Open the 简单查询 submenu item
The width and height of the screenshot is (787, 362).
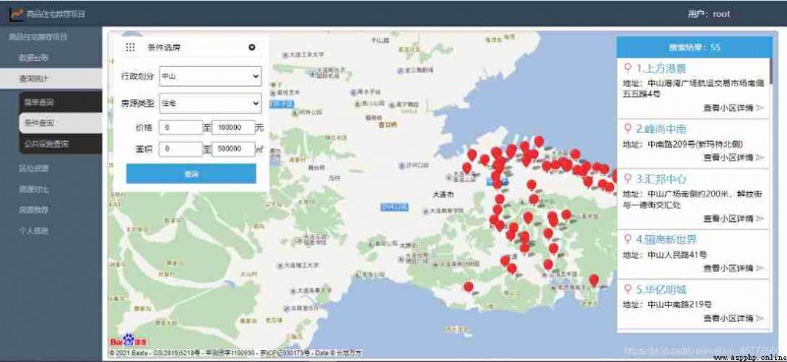click(60, 102)
